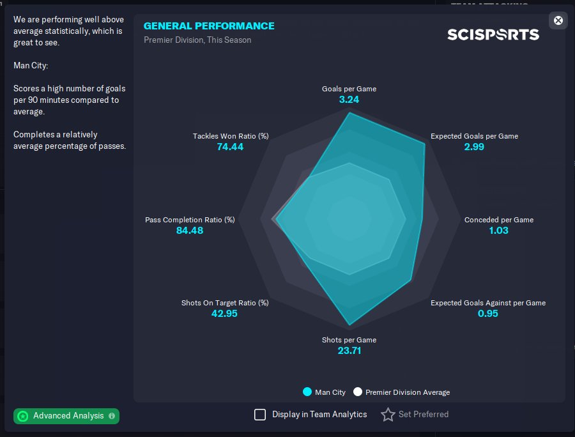Select the Shots On Target Ratio label
This screenshot has width=575, height=437.
[x=225, y=303]
